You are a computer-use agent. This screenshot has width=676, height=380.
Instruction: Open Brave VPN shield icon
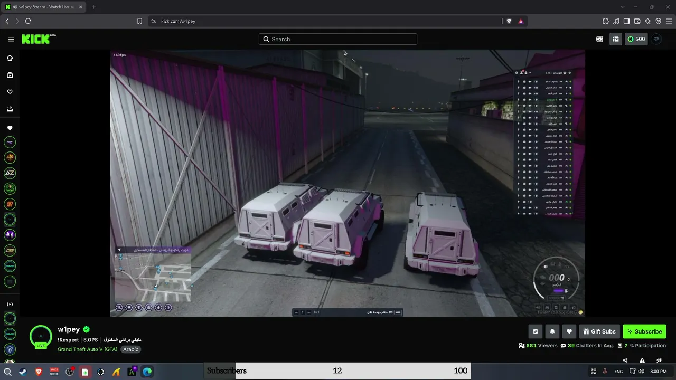point(659,21)
